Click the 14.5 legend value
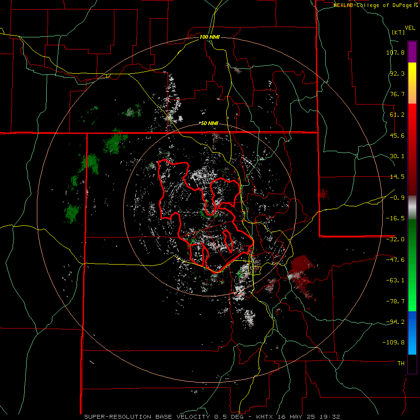The width and height of the screenshot is (420, 420). [397, 177]
